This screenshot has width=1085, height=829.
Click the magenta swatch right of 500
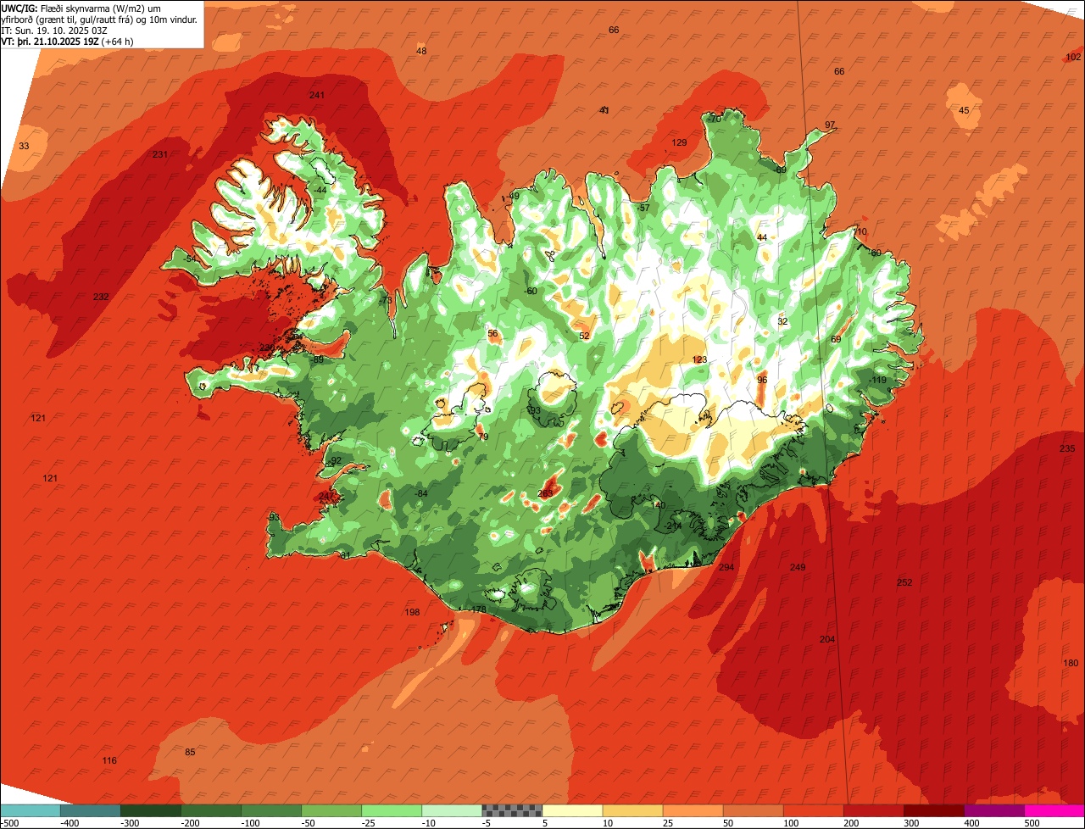1054,810
